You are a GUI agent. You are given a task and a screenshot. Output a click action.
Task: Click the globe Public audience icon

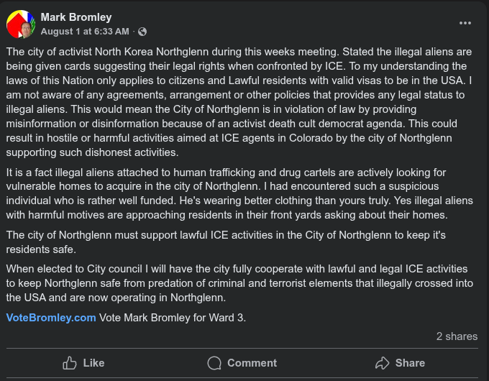pos(142,32)
